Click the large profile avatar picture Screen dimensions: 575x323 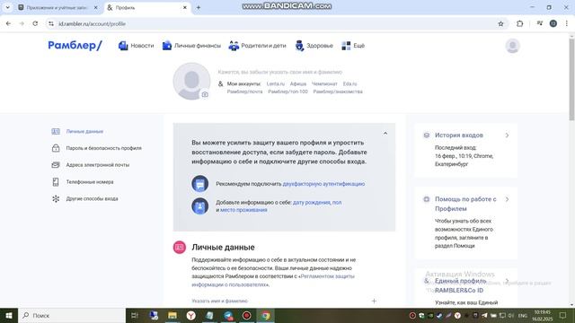(x=191, y=81)
